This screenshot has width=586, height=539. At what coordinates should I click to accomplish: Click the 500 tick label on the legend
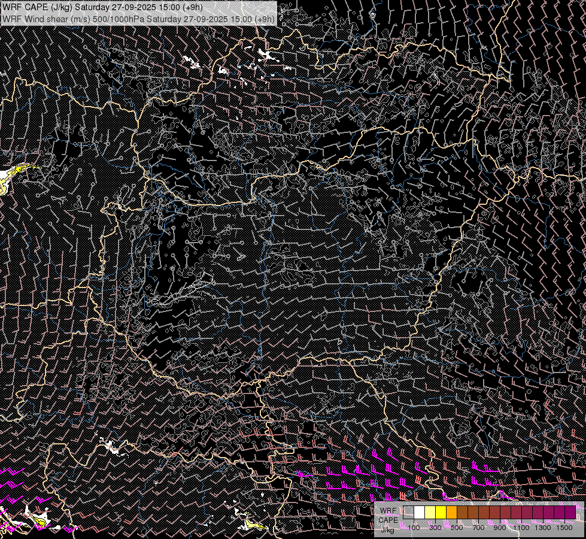pyautogui.click(x=457, y=528)
